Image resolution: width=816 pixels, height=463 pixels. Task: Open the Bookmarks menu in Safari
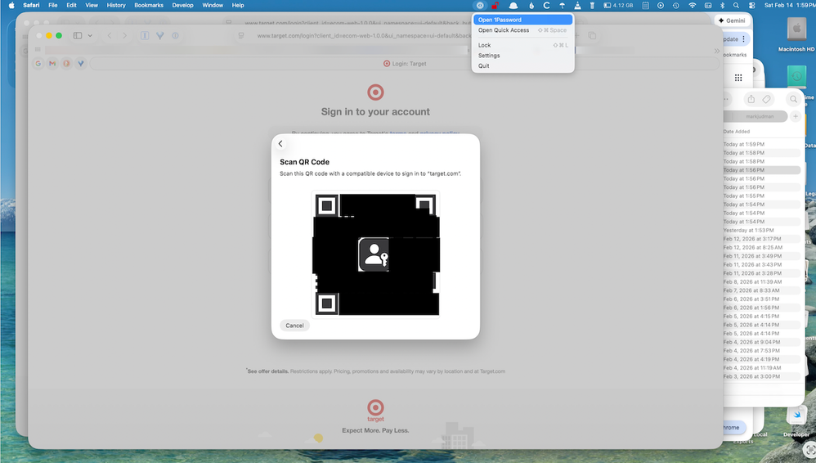point(149,5)
